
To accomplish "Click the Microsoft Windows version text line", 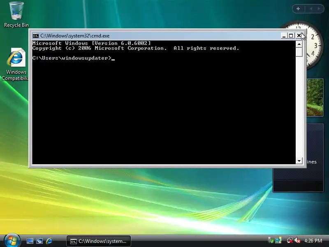I will tap(91, 43).
